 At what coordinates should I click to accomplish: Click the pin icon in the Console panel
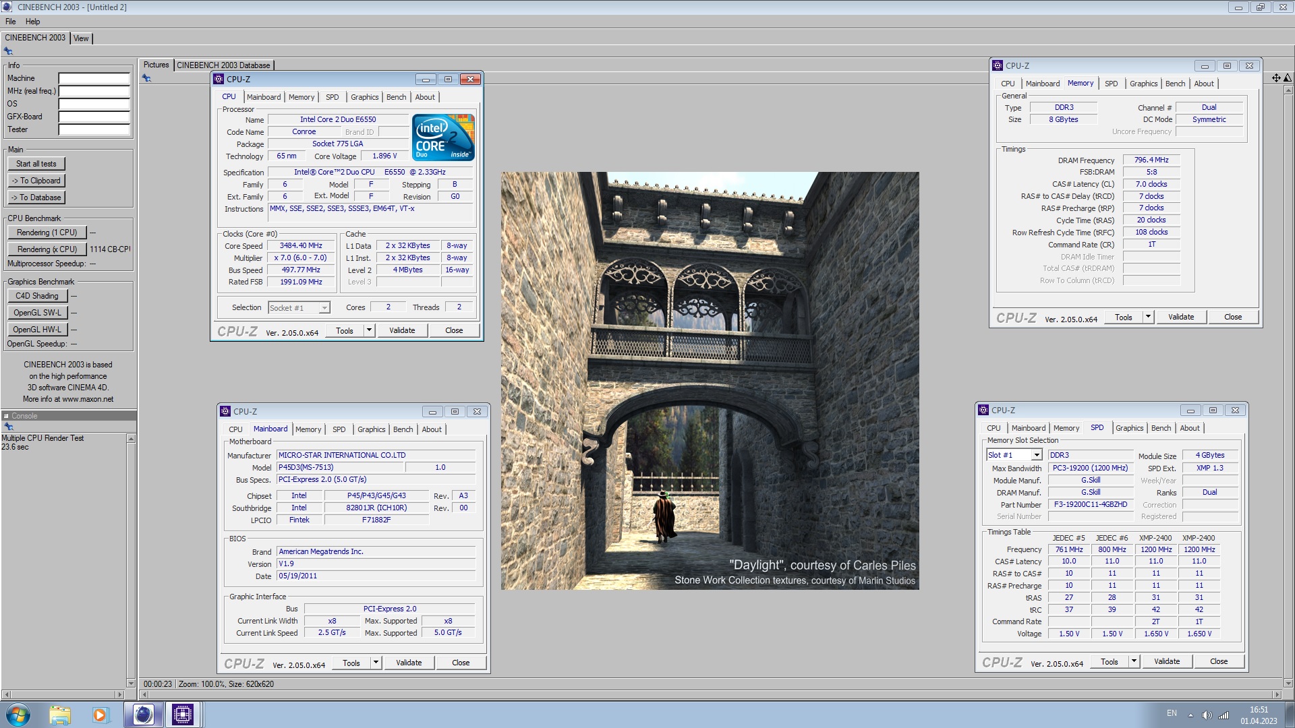[9, 427]
